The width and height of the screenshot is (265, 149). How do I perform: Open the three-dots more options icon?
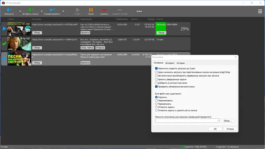pos(139,11)
